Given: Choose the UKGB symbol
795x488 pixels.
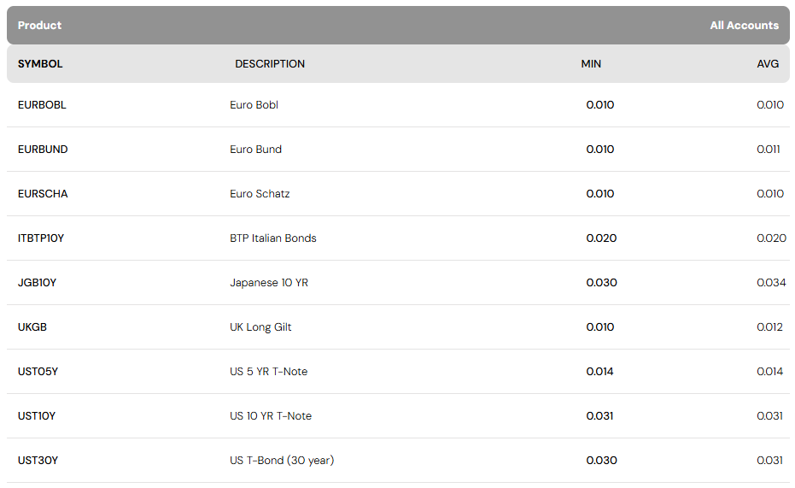Looking at the screenshot, I should click(x=32, y=327).
